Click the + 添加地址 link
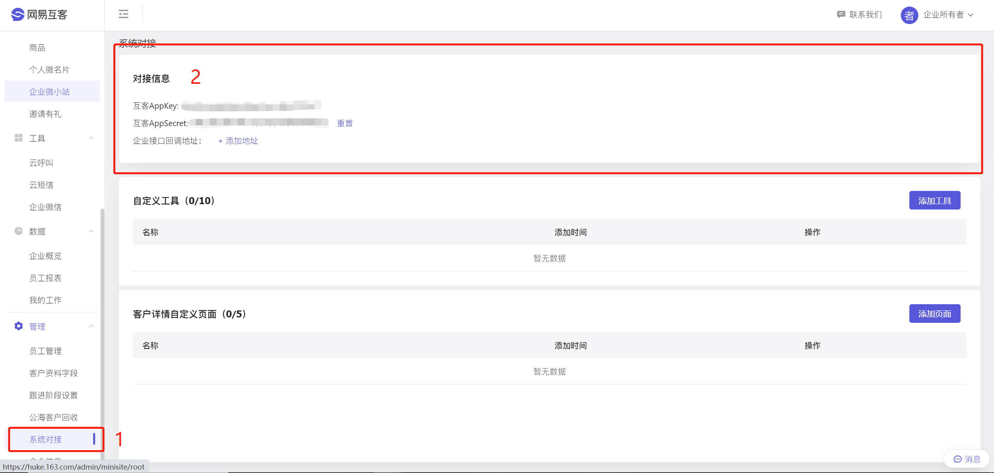994x473 pixels. click(238, 141)
